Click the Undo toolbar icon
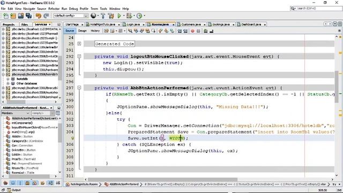 (38, 16)
